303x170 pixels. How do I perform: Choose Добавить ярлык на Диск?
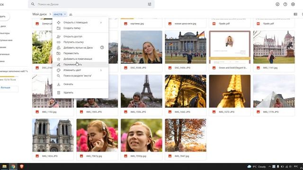tap(80, 48)
